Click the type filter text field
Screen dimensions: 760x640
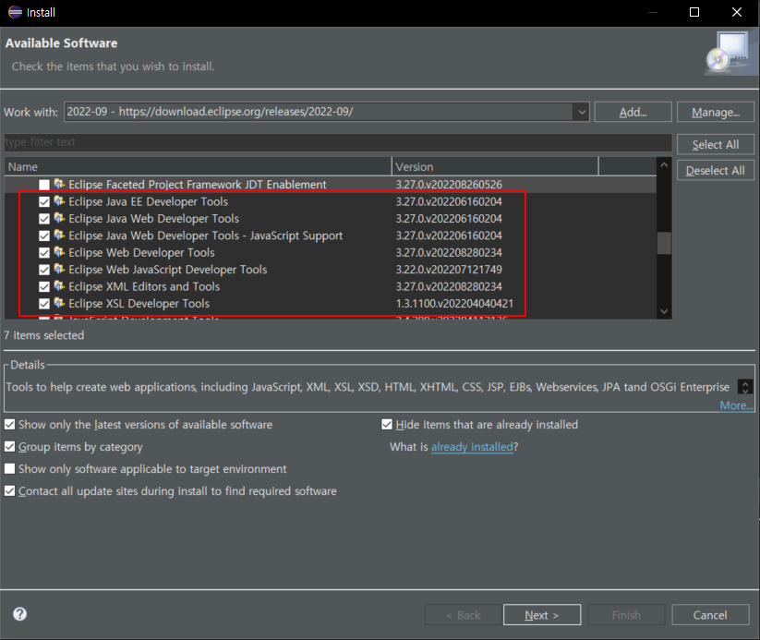[x=338, y=142]
